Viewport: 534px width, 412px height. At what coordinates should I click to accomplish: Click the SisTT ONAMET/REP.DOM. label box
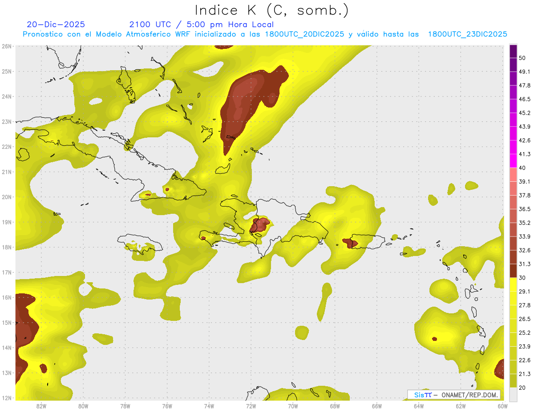454,395
